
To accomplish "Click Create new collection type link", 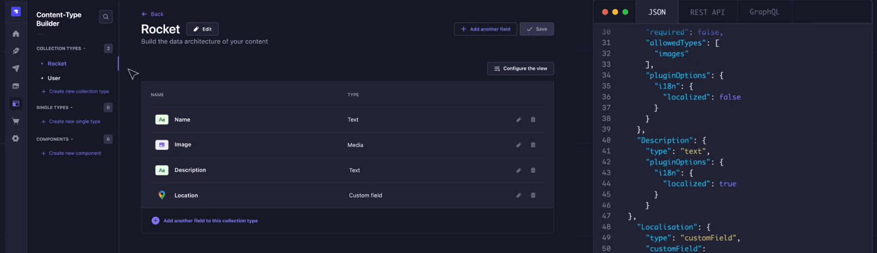I will point(79,92).
